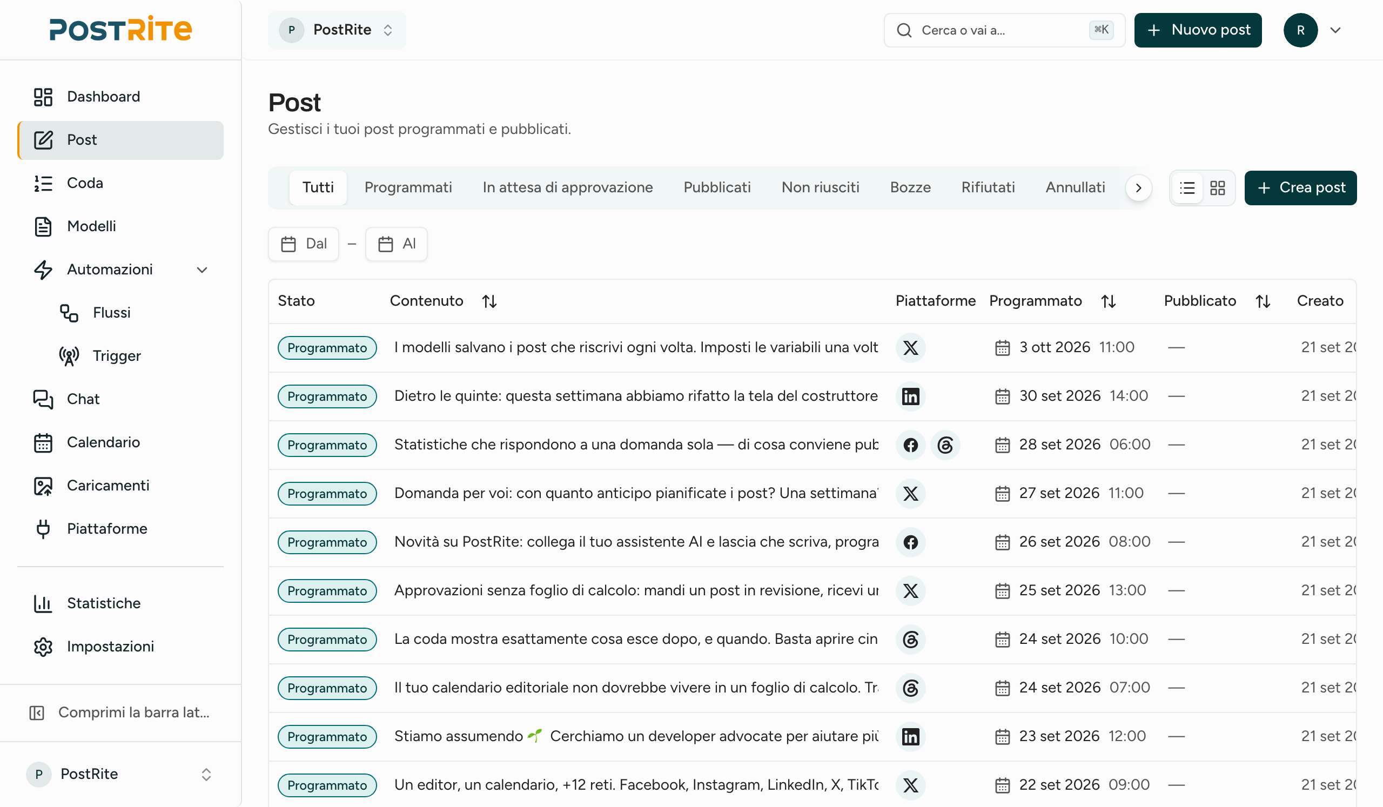Switch to list view
This screenshot has width=1383, height=807.
click(1187, 188)
